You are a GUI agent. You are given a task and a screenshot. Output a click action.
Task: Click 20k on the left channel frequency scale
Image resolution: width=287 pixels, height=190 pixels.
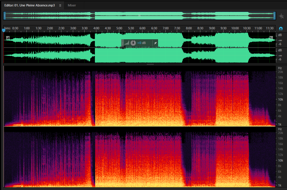[281, 72]
